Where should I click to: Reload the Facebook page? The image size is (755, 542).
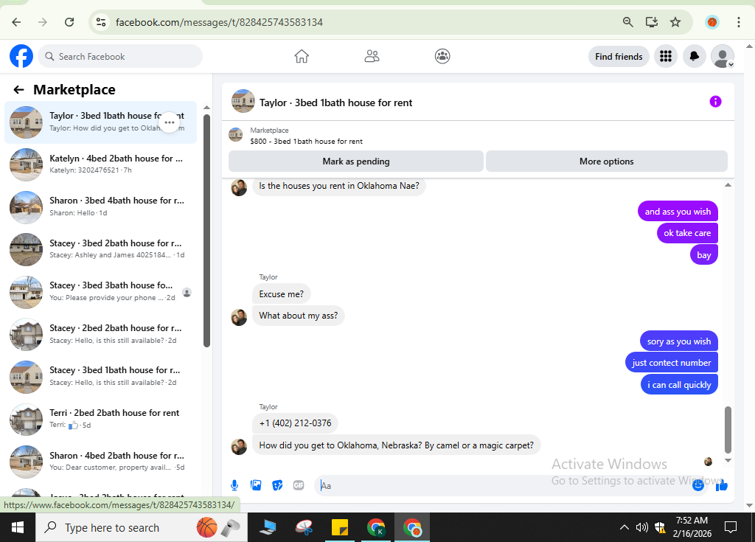[69, 22]
